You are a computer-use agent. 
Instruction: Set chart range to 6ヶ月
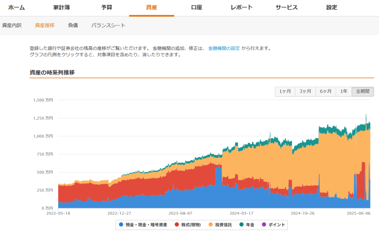pos(326,91)
